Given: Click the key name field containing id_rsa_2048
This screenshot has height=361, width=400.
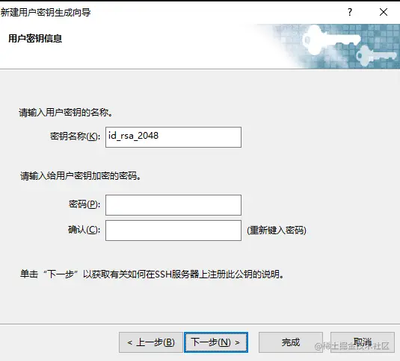Looking at the screenshot, I should pos(173,137).
